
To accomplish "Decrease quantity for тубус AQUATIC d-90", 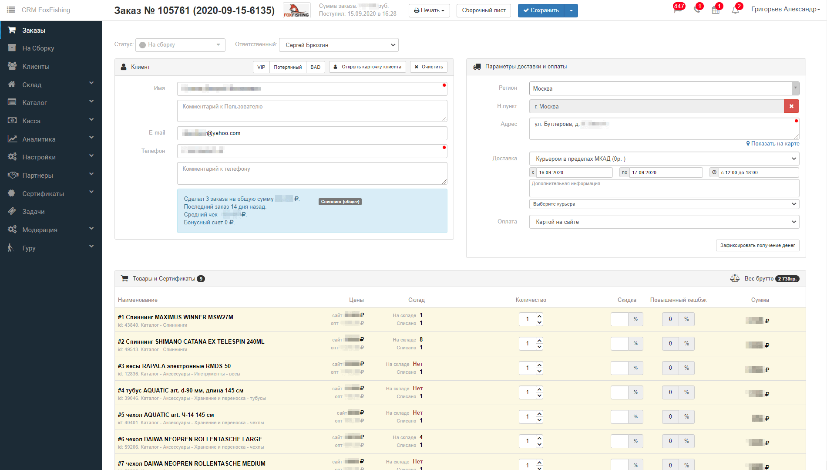I will [539, 396].
